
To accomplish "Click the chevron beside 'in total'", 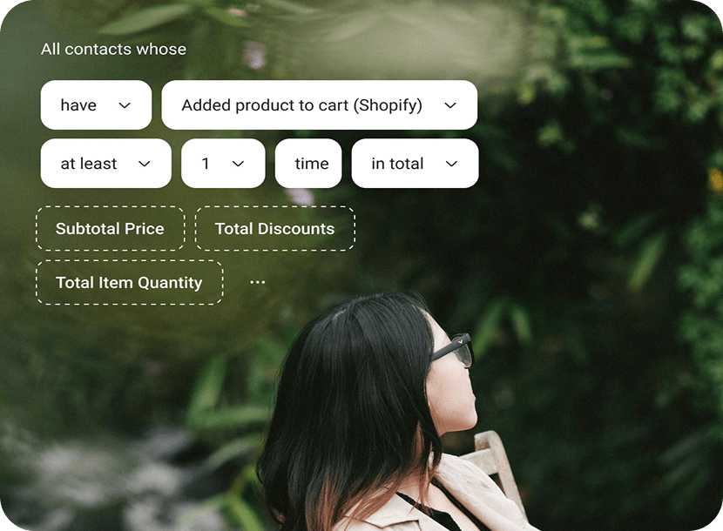I will pyautogui.click(x=452, y=164).
